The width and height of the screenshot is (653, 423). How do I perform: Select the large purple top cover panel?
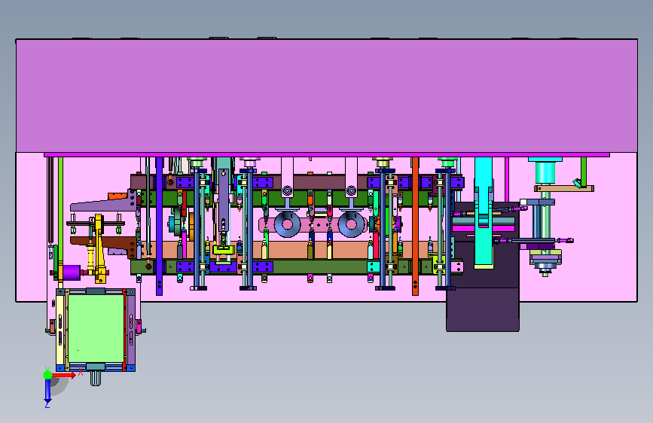327,96
